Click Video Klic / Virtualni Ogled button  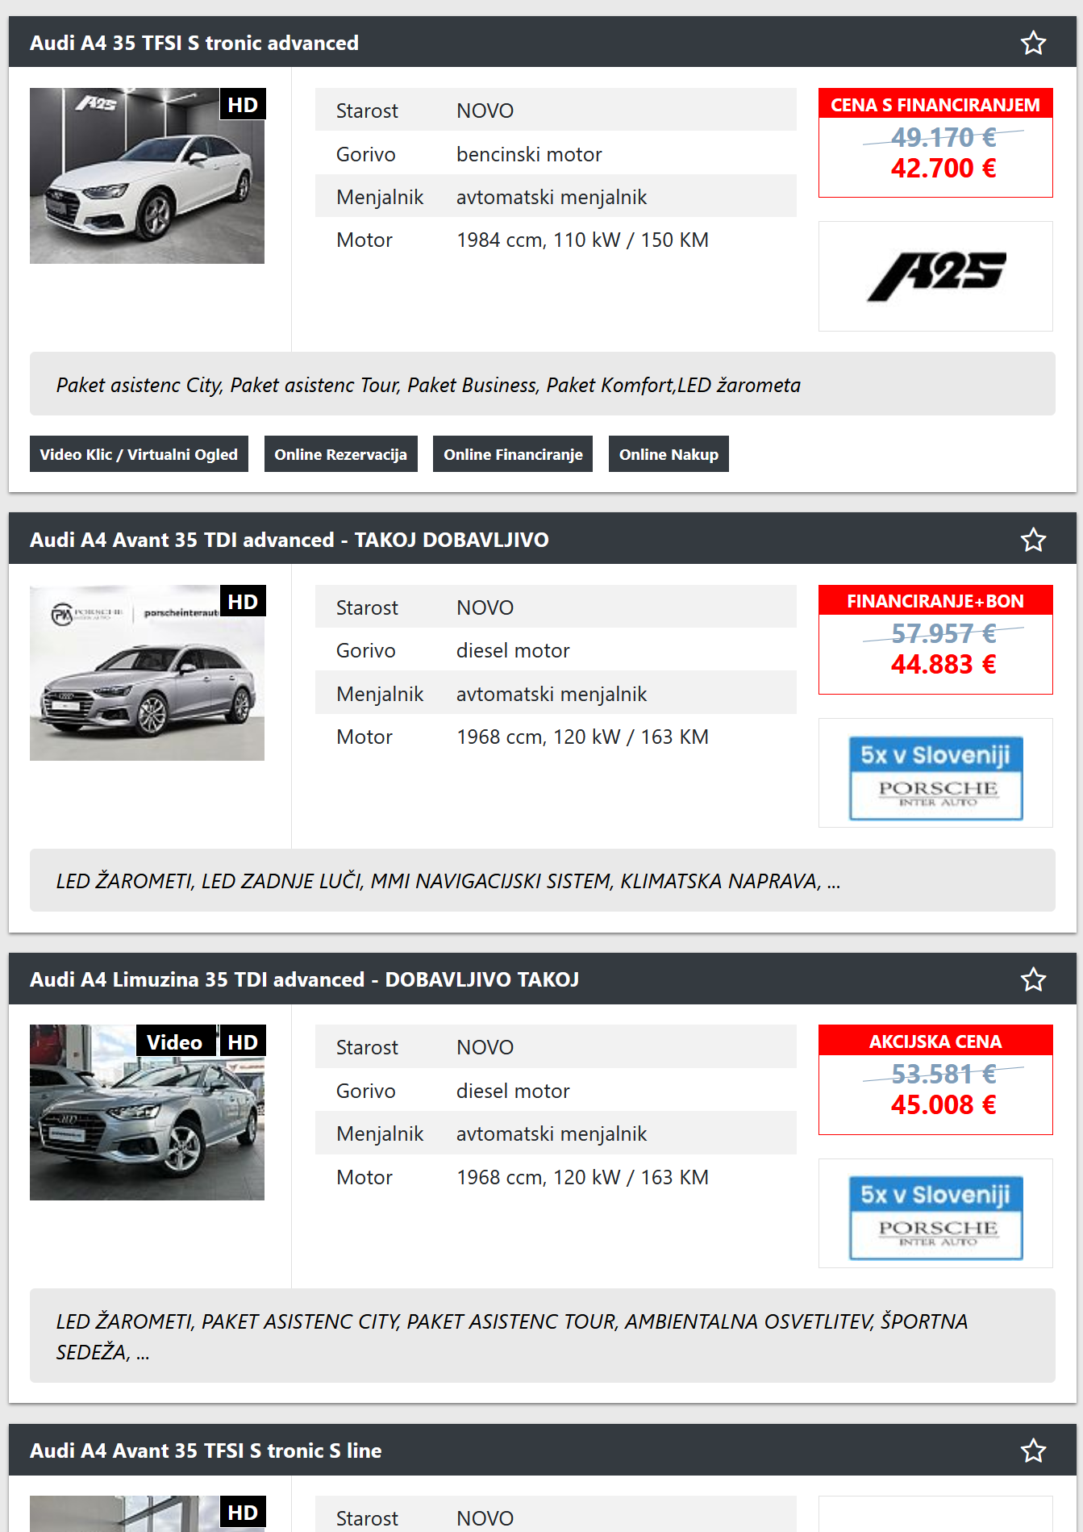click(x=139, y=454)
